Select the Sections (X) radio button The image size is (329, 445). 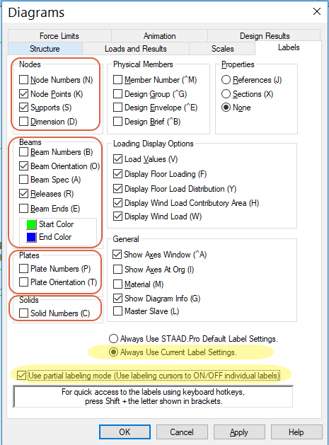pyautogui.click(x=226, y=94)
